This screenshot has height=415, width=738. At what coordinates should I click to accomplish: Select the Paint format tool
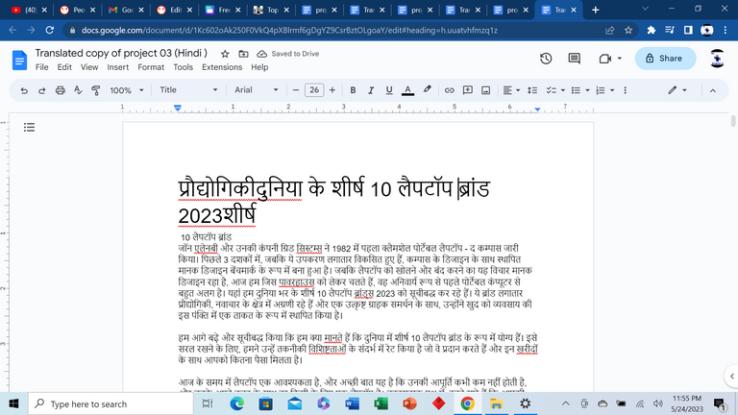click(96, 90)
